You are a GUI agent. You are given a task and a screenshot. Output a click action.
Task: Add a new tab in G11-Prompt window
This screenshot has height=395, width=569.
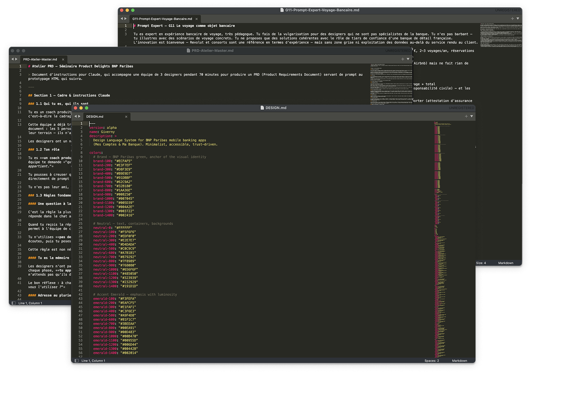click(x=512, y=18)
